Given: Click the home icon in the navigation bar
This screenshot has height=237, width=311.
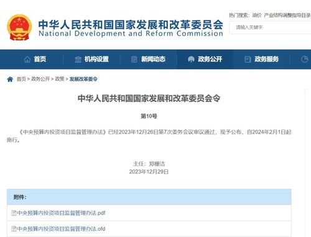Looking at the screenshot, I should [27, 59].
